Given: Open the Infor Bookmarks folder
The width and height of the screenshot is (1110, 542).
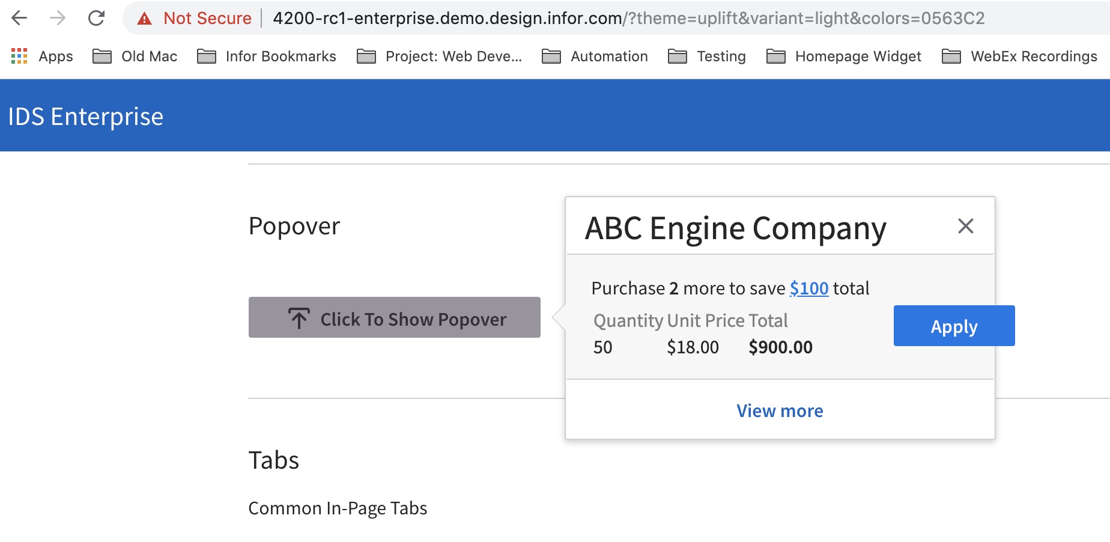Looking at the screenshot, I should (x=267, y=56).
